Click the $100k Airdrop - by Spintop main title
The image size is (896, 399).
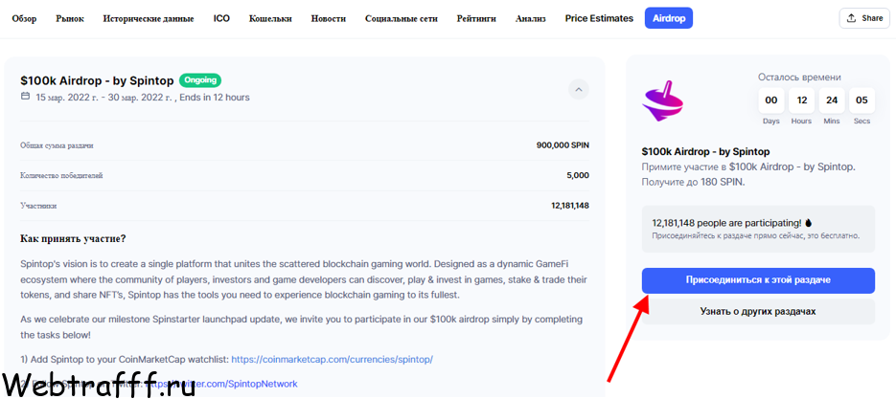97,81
